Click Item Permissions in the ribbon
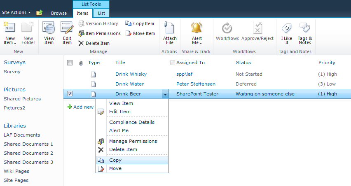Screen dimensions: 351x186 click(x=99, y=33)
